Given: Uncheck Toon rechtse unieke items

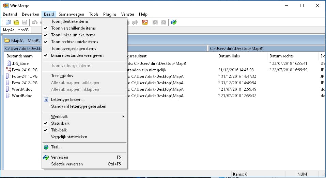Looking at the screenshot, I should pyautogui.click(x=84, y=42).
